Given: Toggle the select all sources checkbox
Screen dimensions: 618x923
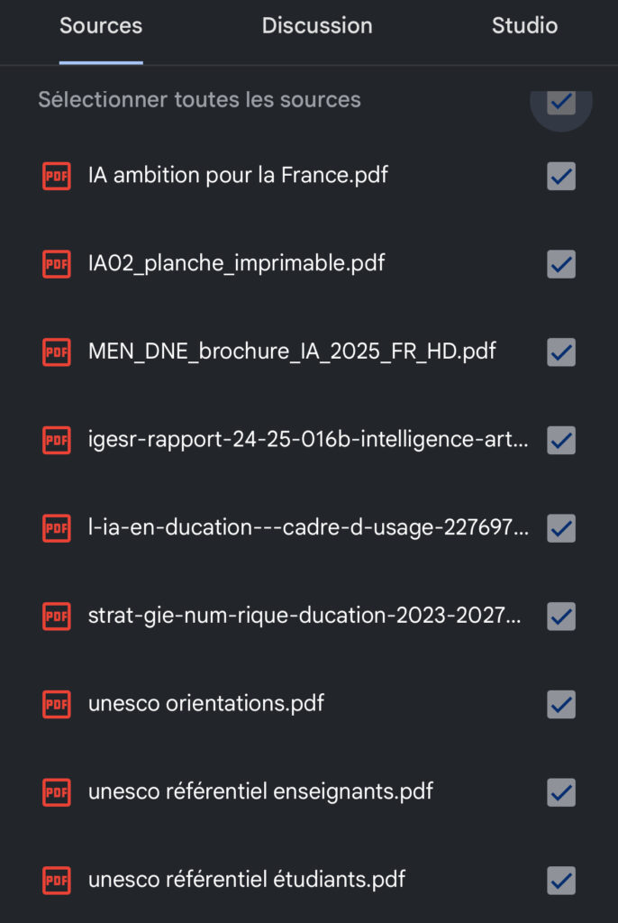Looking at the screenshot, I should coord(561,102).
